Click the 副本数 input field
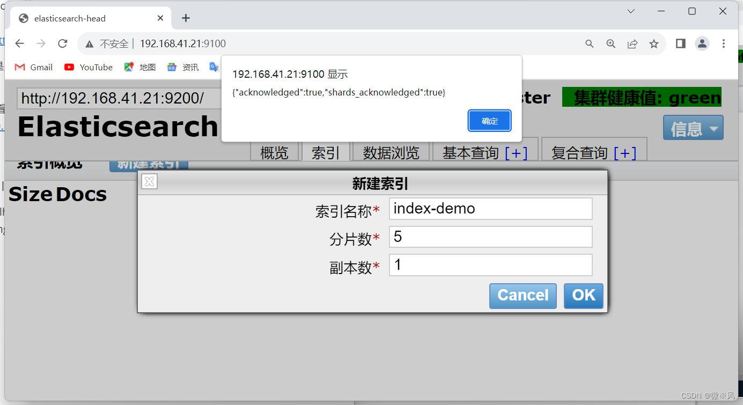The height and width of the screenshot is (405, 743). 491,265
